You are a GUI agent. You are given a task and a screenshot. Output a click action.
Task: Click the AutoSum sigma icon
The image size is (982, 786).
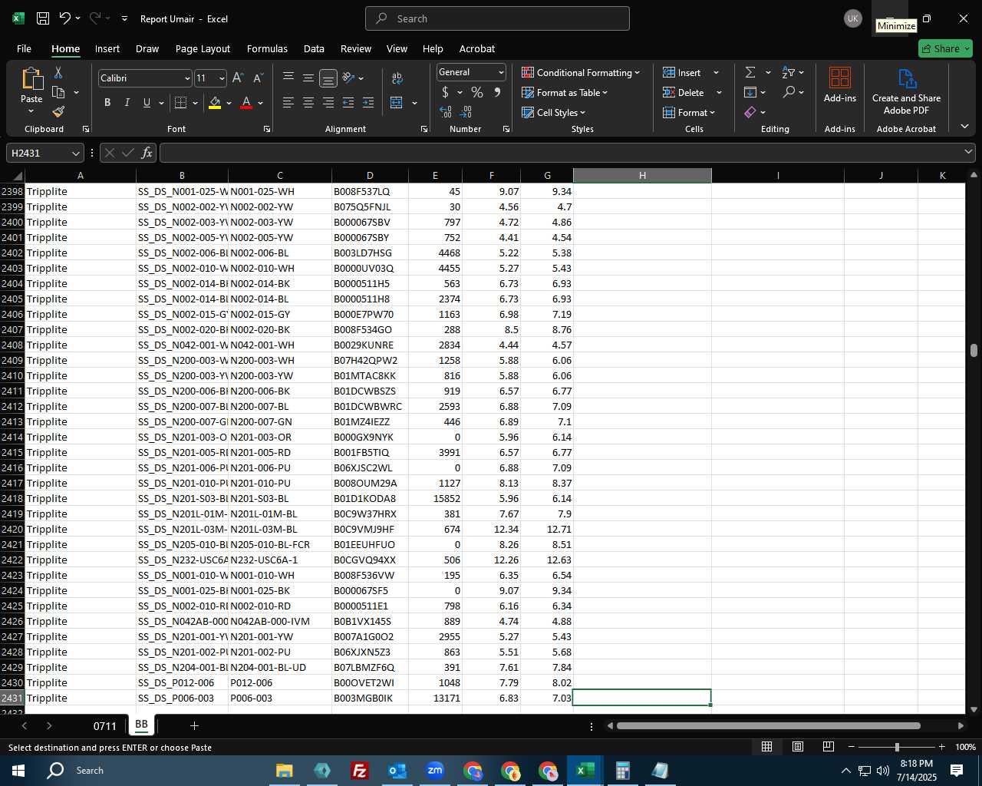click(750, 72)
